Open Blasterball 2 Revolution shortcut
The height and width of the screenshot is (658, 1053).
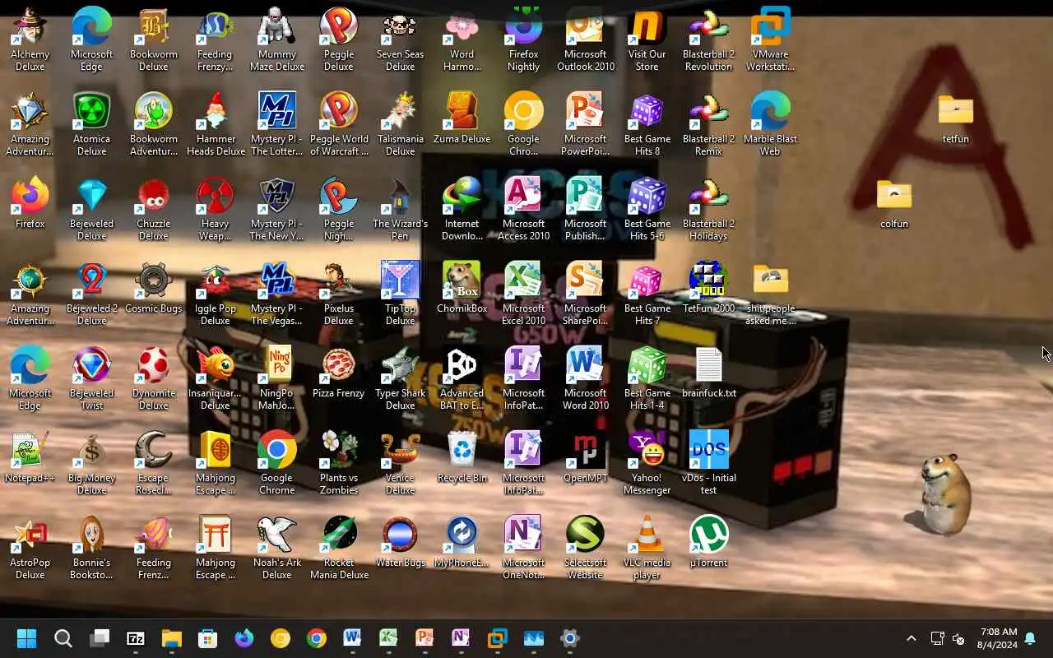[708, 39]
